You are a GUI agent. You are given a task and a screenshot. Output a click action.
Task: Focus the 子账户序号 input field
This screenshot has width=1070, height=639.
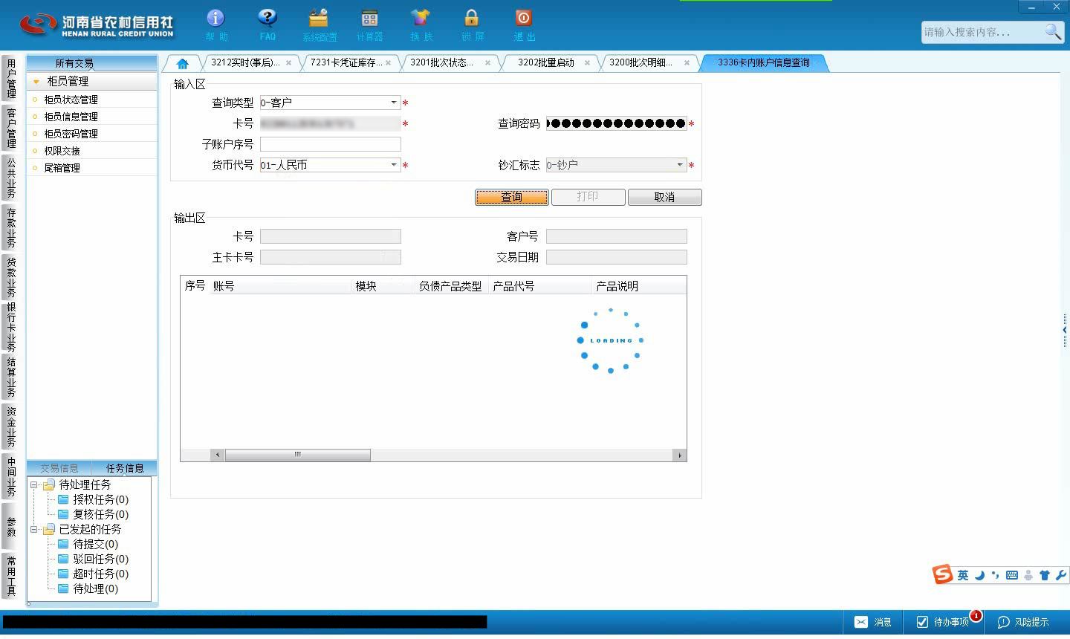[331, 144]
